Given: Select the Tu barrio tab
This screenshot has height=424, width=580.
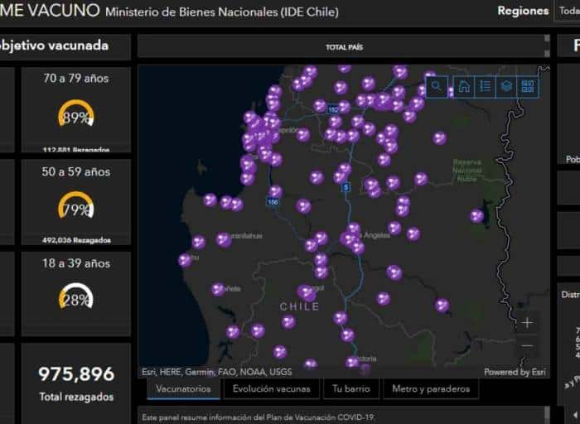Looking at the screenshot, I should (x=352, y=388).
